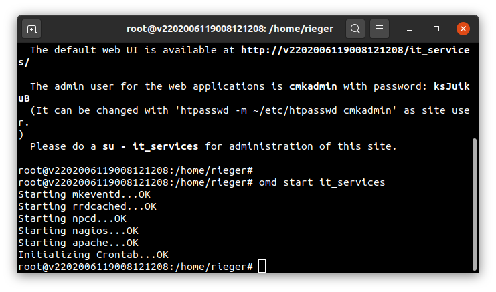
Task: Close the terminal window
Action: [463, 29]
